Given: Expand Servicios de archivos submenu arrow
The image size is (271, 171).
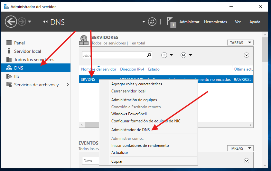Looking at the screenshot, I should click(x=68, y=85).
